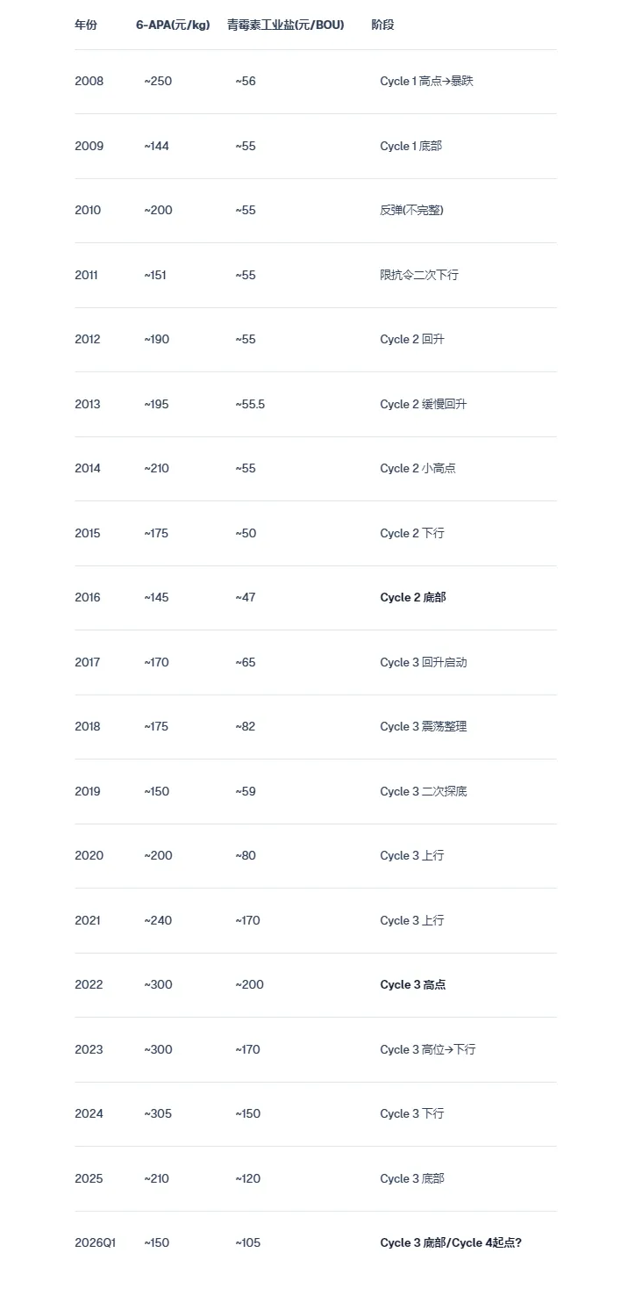Click the Cycle 1 高点→暴跌 cell

pyautogui.click(x=426, y=82)
